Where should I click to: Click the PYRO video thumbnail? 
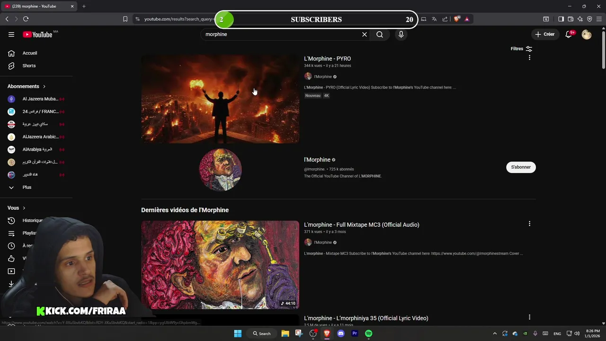220,99
